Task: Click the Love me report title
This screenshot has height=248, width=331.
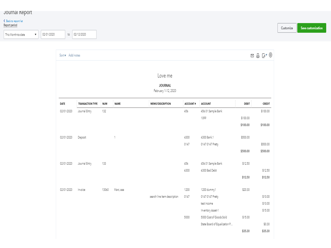Action: pyautogui.click(x=165, y=75)
